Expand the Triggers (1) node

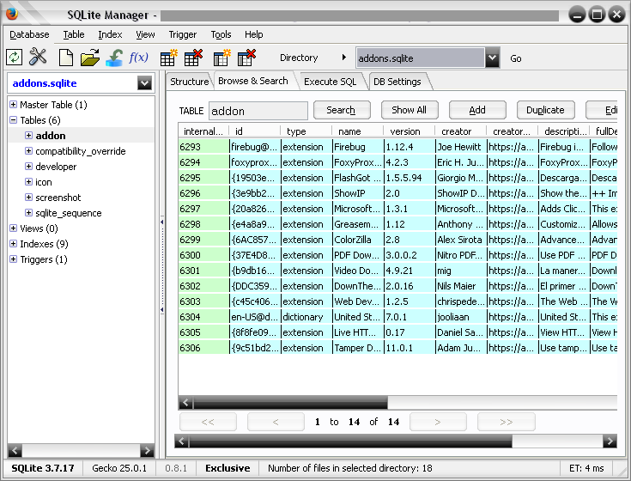(13, 259)
